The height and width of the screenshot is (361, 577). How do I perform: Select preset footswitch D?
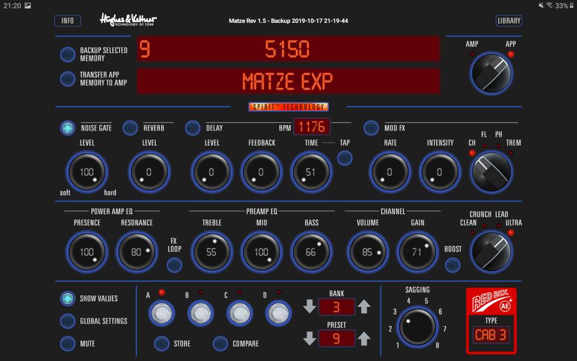[278, 313]
